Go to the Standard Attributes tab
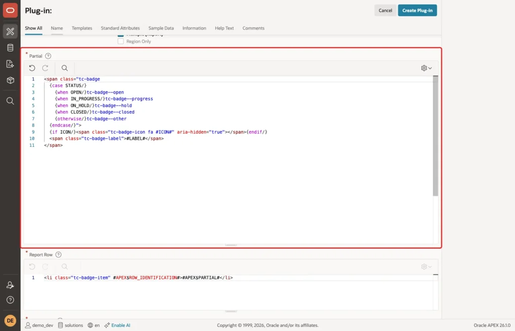515x331 pixels. coord(120,28)
